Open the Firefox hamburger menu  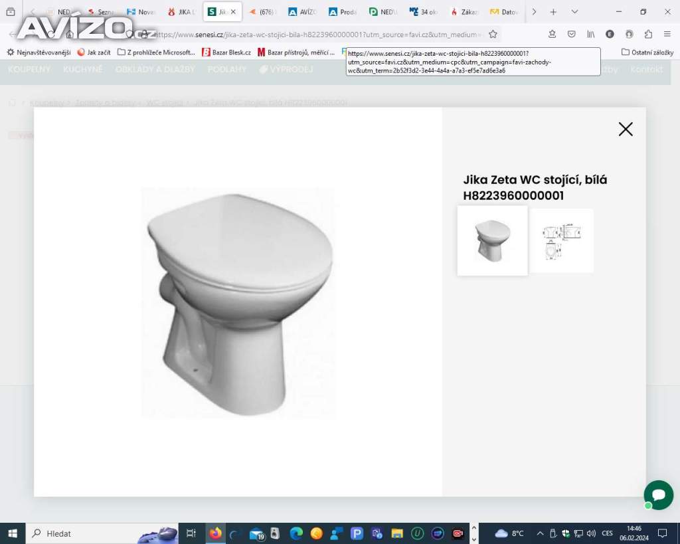667,34
